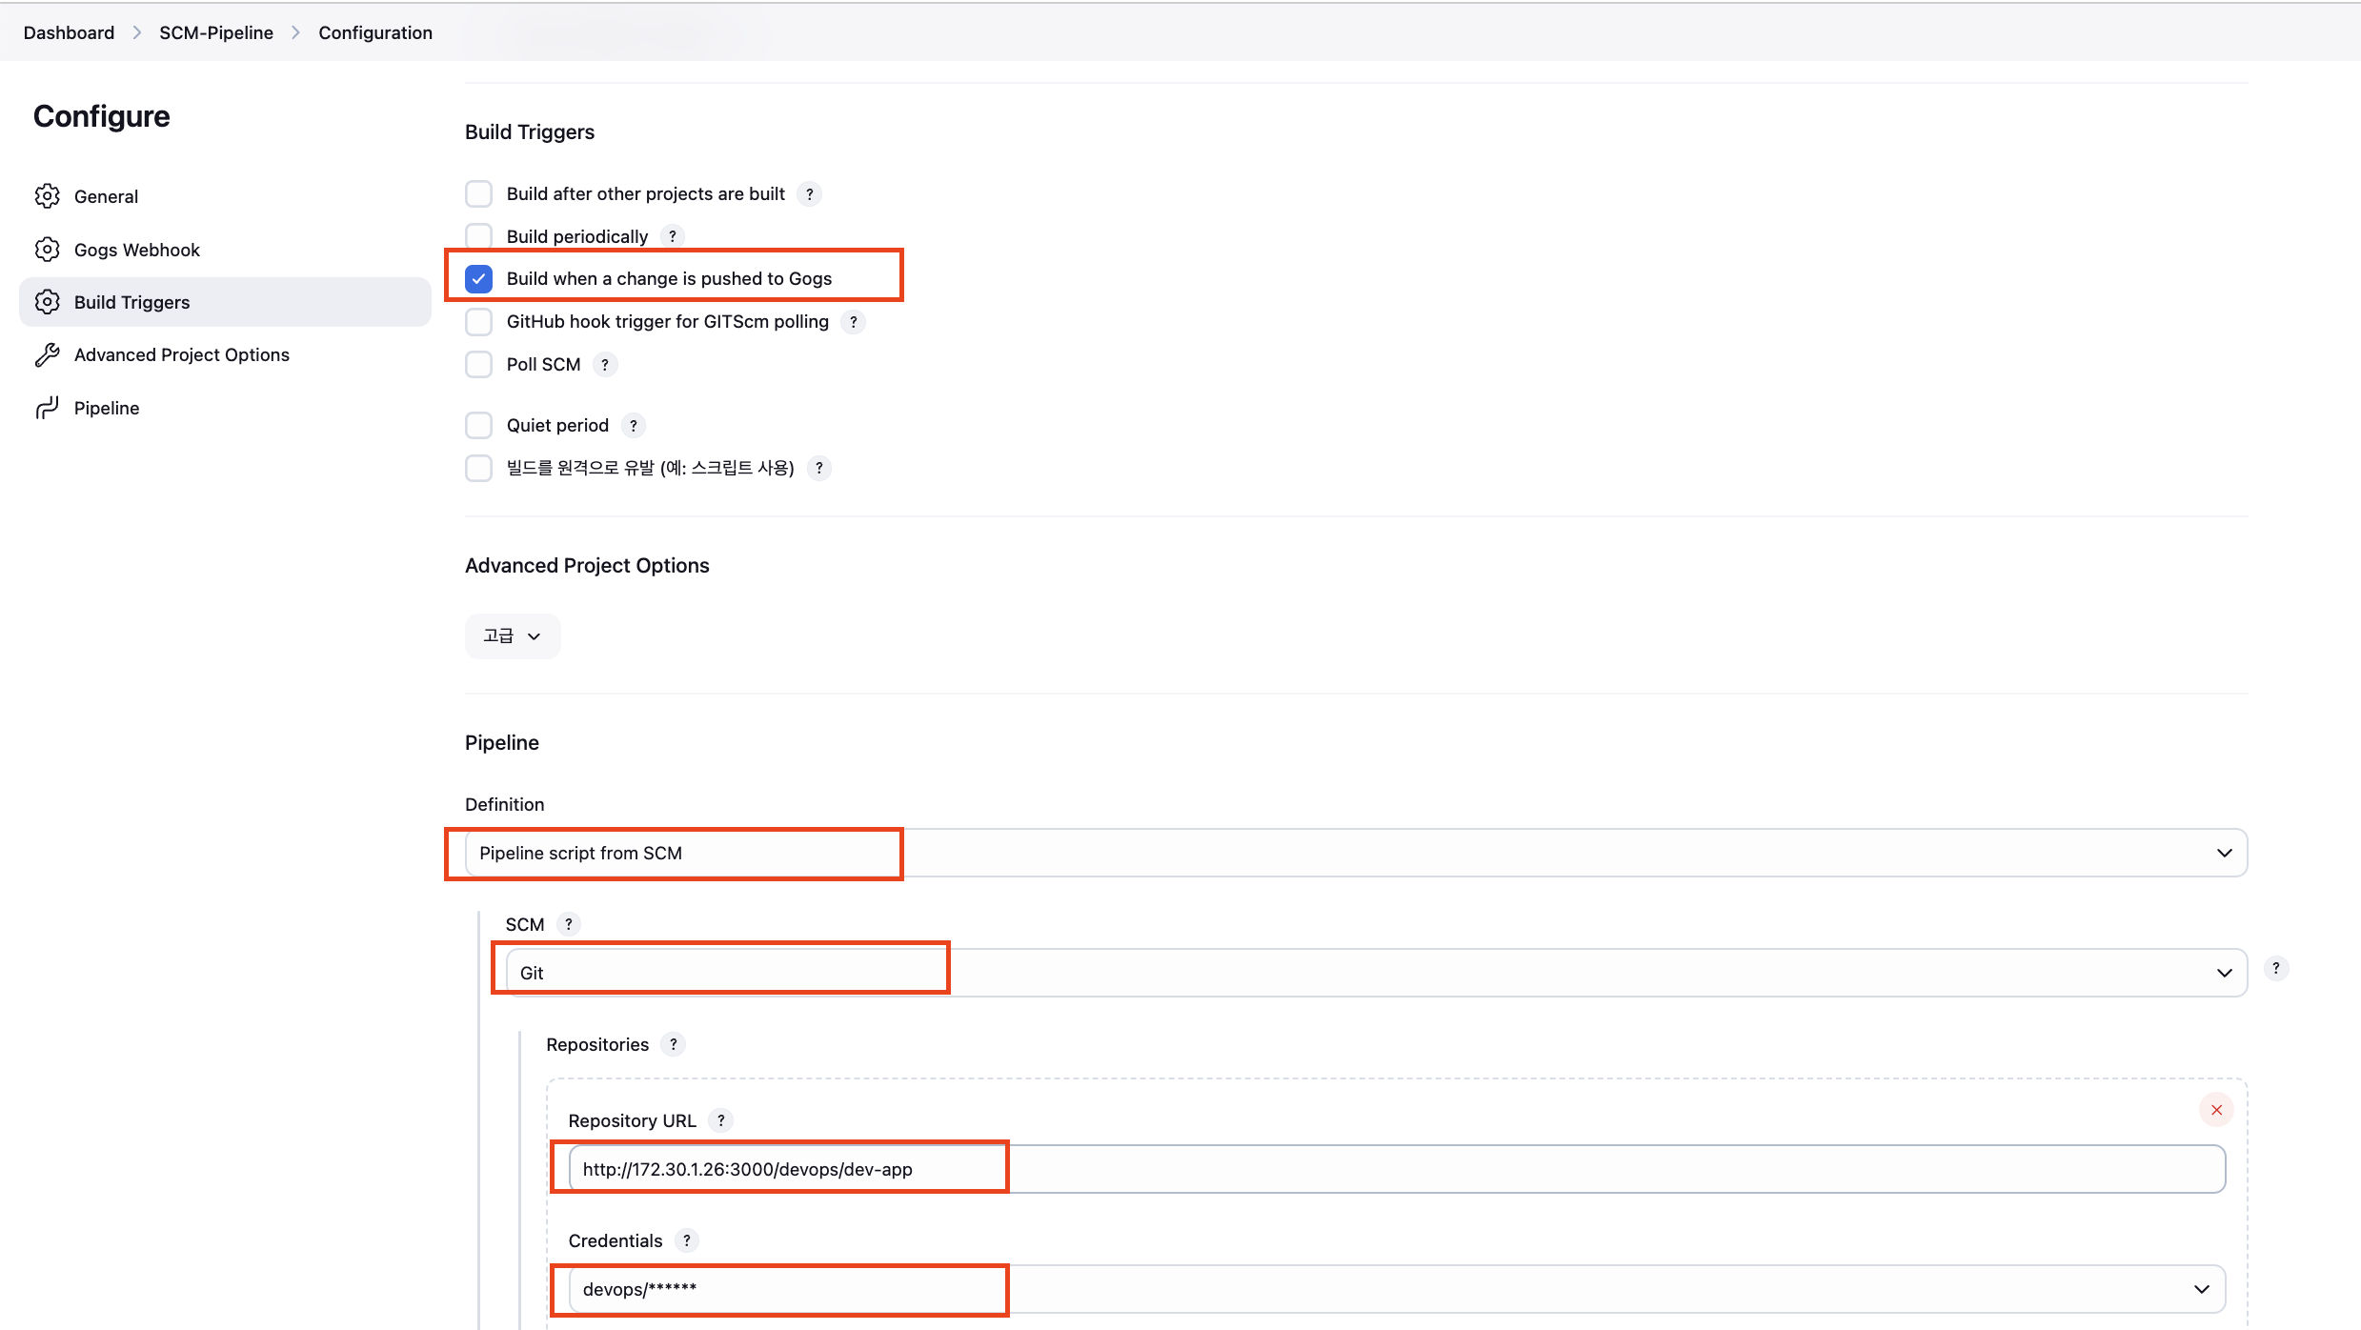The image size is (2361, 1330).
Task: Expand the 고급 advanced options button
Action: click(513, 635)
